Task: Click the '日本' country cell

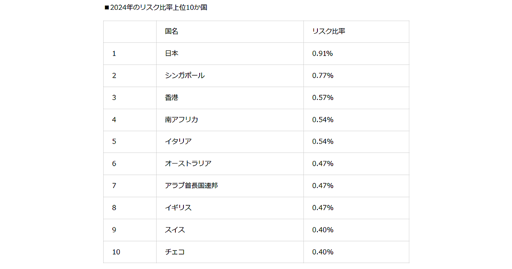Action: [172, 54]
